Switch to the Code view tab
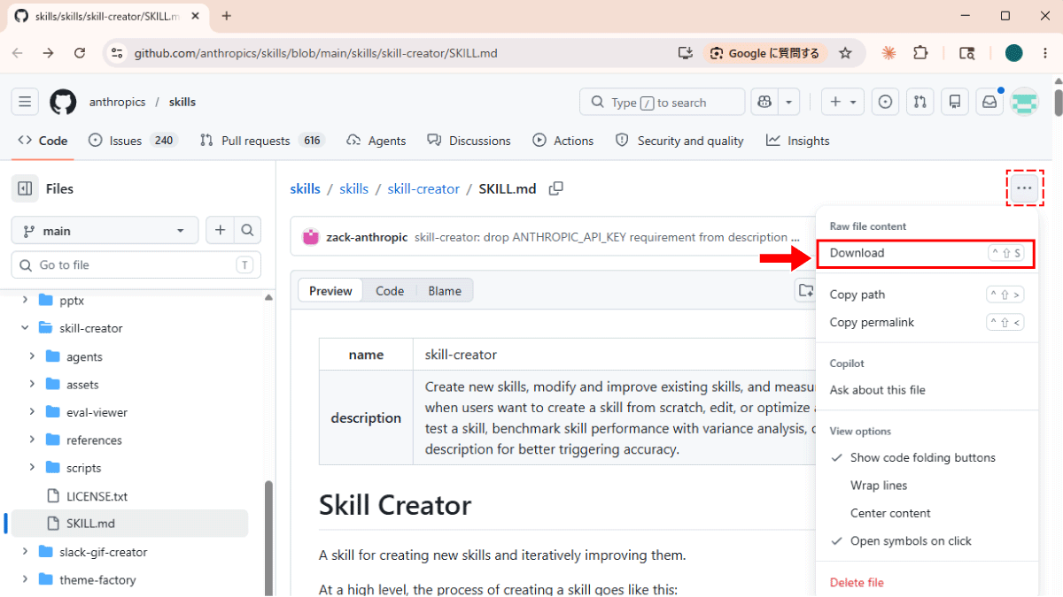 pos(390,291)
